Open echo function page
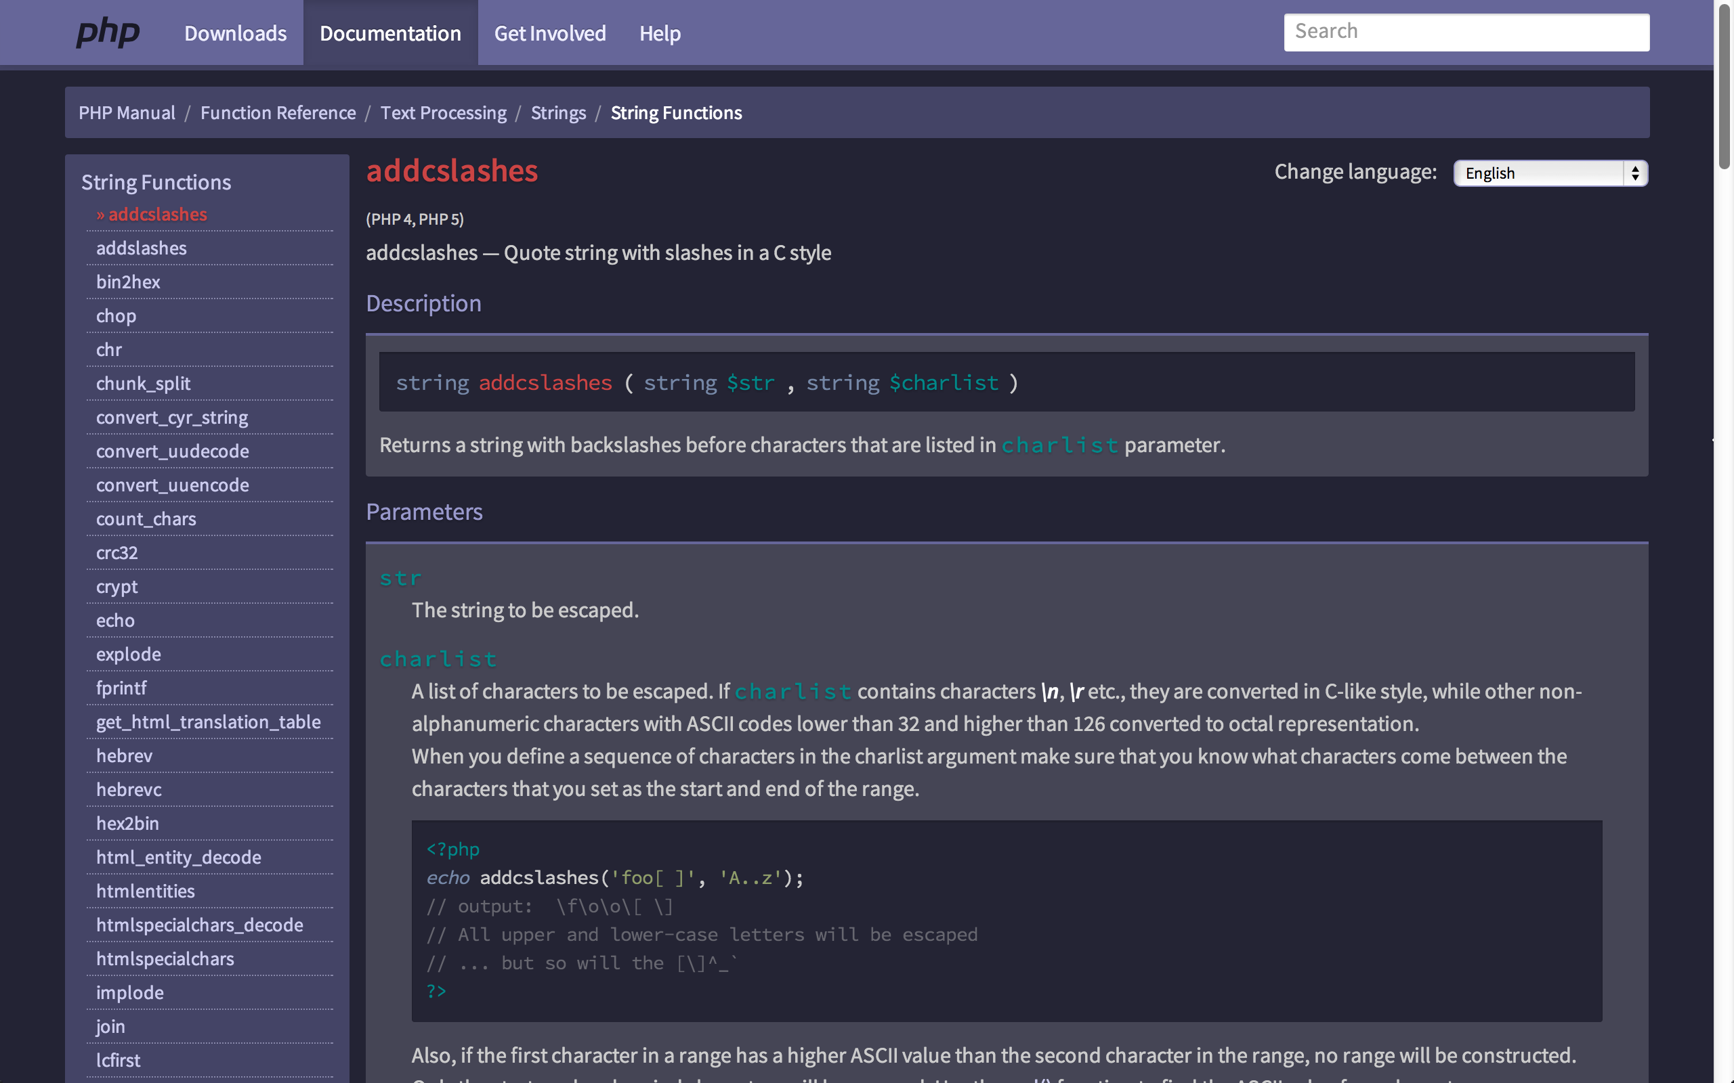Image resolution: width=1734 pixels, height=1083 pixels. (115, 620)
